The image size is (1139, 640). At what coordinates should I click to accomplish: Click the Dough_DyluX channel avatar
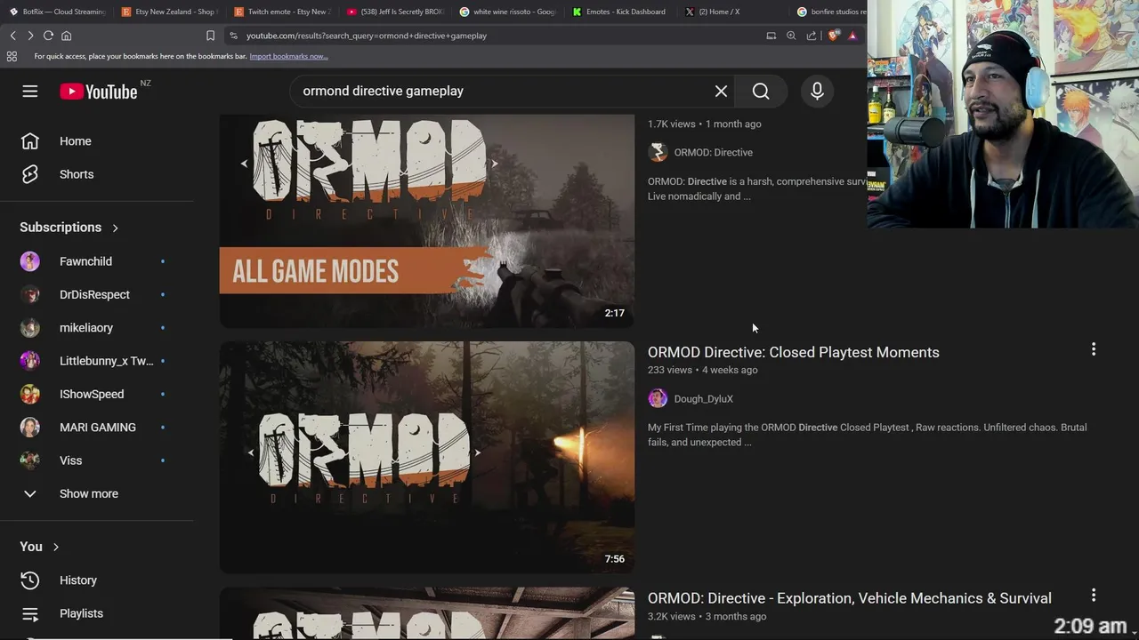(658, 398)
